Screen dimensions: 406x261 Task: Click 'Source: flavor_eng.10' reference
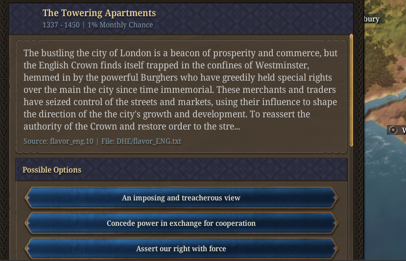click(x=57, y=141)
